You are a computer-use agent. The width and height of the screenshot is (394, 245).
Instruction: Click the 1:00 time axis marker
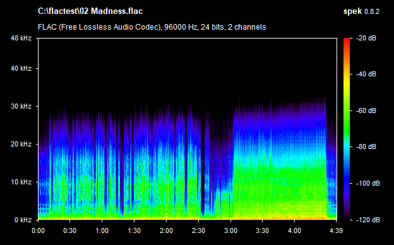(102, 230)
